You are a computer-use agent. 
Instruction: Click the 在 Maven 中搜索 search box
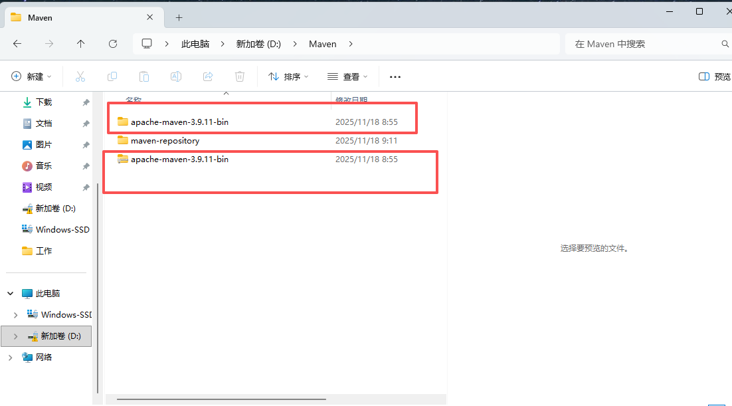pyautogui.click(x=641, y=44)
